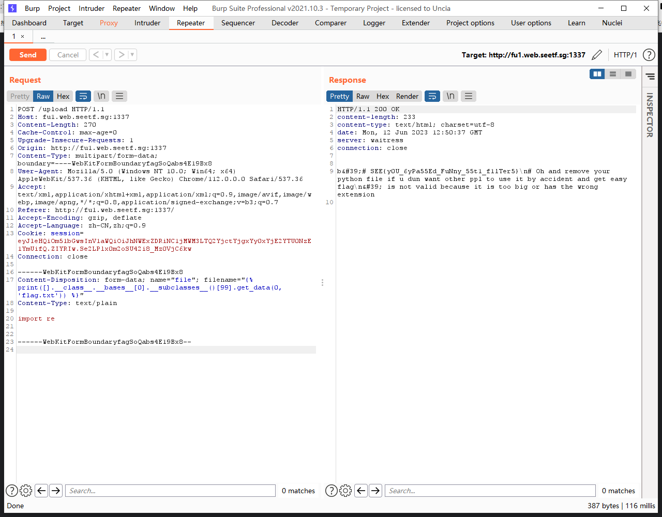Switch to the Comparer tab
Image resolution: width=662 pixels, height=517 pixels.
pos(331,23)
